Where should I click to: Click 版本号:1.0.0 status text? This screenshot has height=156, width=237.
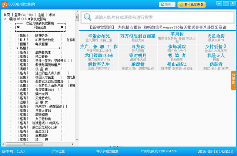pyautogui.click(x=13, y=152)
